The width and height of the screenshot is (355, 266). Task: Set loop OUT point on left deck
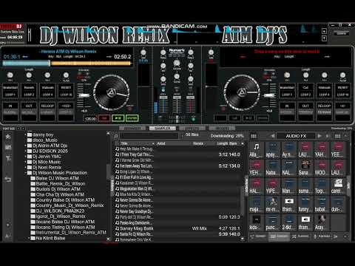pos(29,106)
